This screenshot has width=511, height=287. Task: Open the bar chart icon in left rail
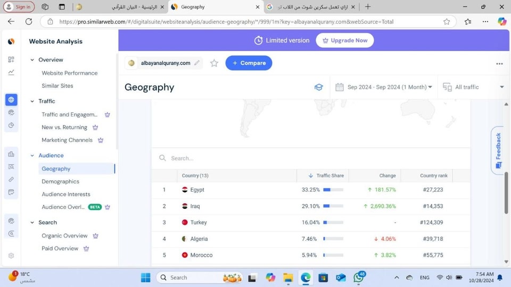point(11,154)
